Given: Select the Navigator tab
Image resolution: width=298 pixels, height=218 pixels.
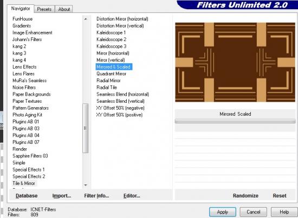Looking at the screenshot, I should [x=21, y=9].
